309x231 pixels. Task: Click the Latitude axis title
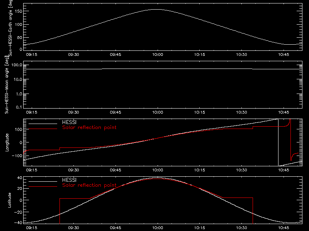tap(9, 200)
